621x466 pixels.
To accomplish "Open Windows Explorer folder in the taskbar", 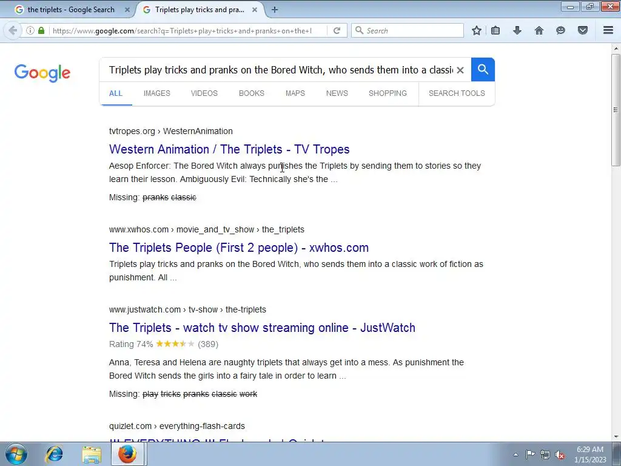I will click(92, 454).
